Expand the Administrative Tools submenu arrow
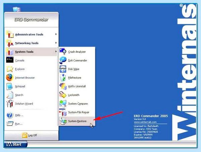Screen dimensions: 201x152 pyautogui.click(x=56, y=34)
